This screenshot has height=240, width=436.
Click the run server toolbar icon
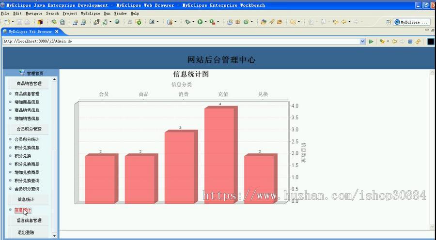pos(105,22)
